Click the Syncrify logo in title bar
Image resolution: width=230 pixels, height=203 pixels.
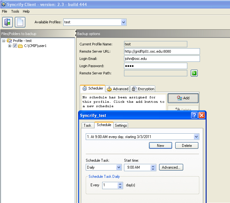coord(3,4)
